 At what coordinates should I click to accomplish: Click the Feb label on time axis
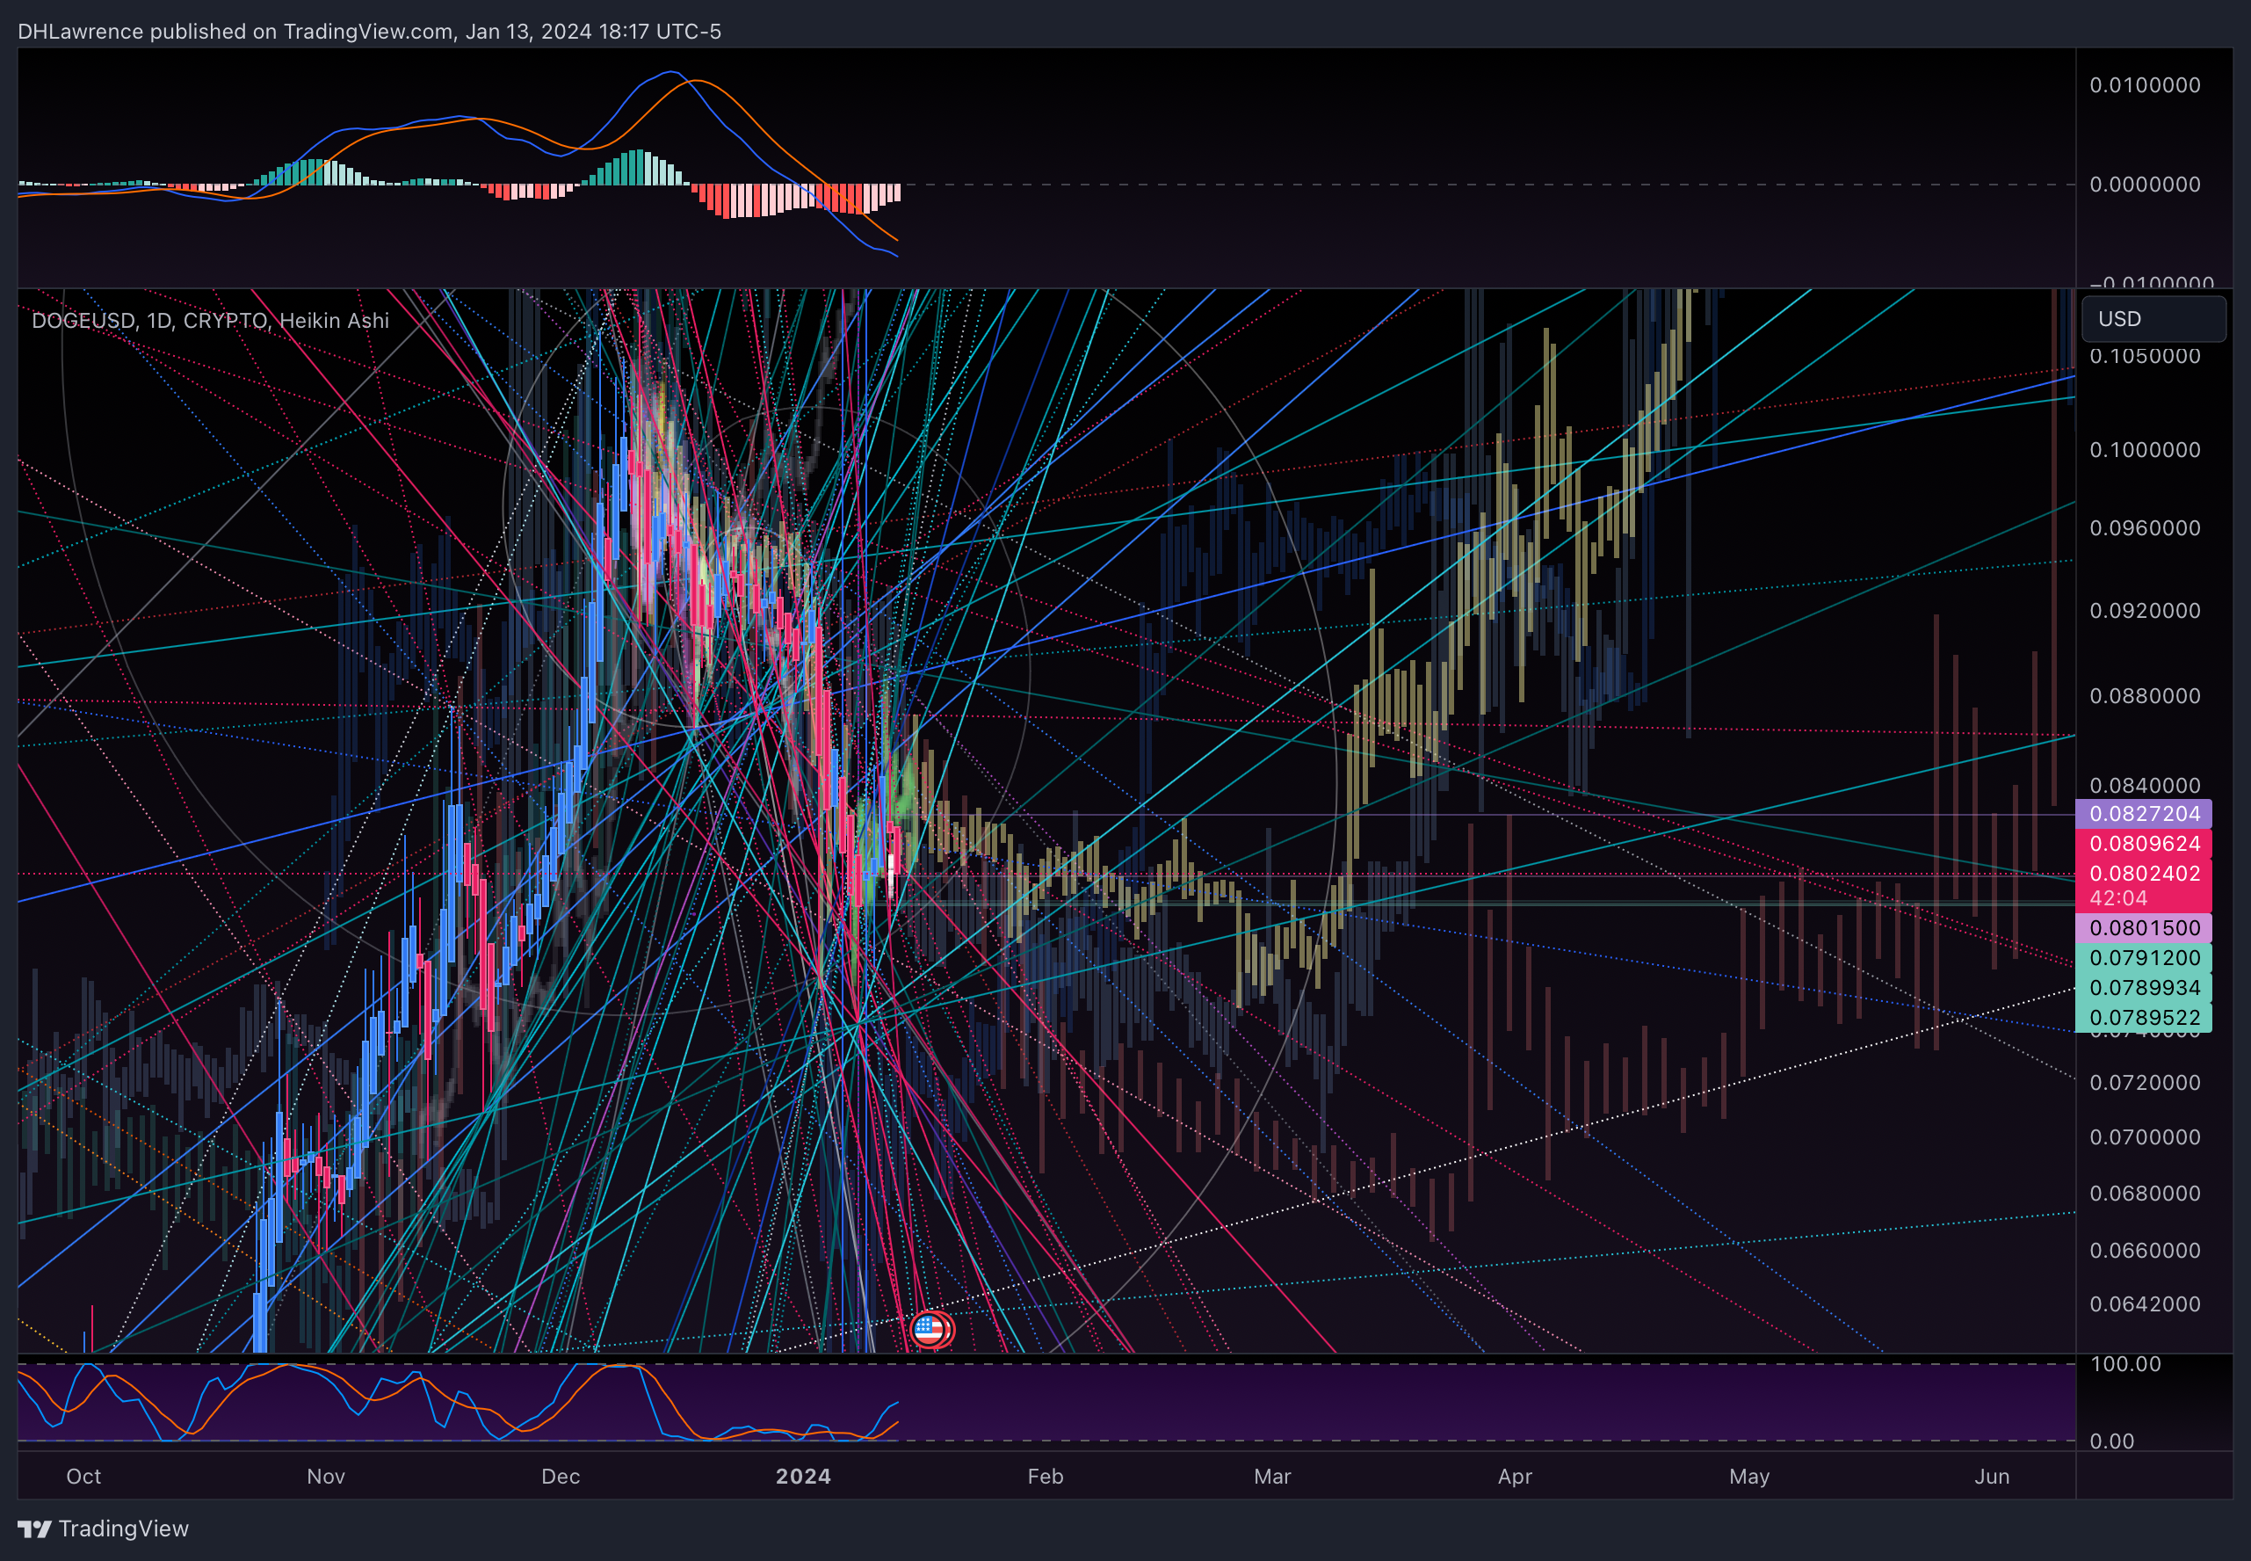click(x=1045, y=1477)
